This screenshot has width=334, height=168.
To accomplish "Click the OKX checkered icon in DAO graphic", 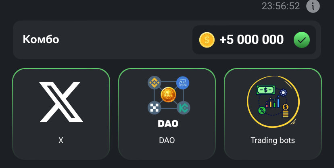I will [x=154, y=108].
